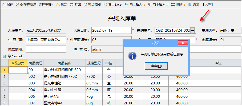The width and height of the screenshot is (242, 106).
Task: Click the 保存 (Save) toolbar icon
Action: coord(3,5)
